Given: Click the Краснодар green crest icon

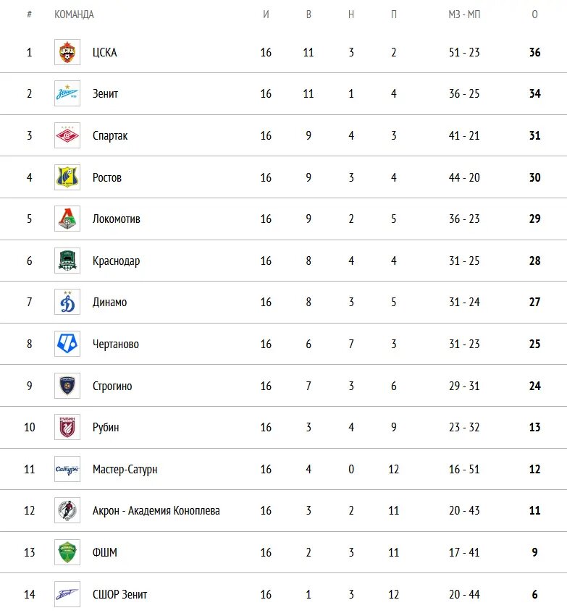Looking at the screenshot, I should click(x=67, y=261).
